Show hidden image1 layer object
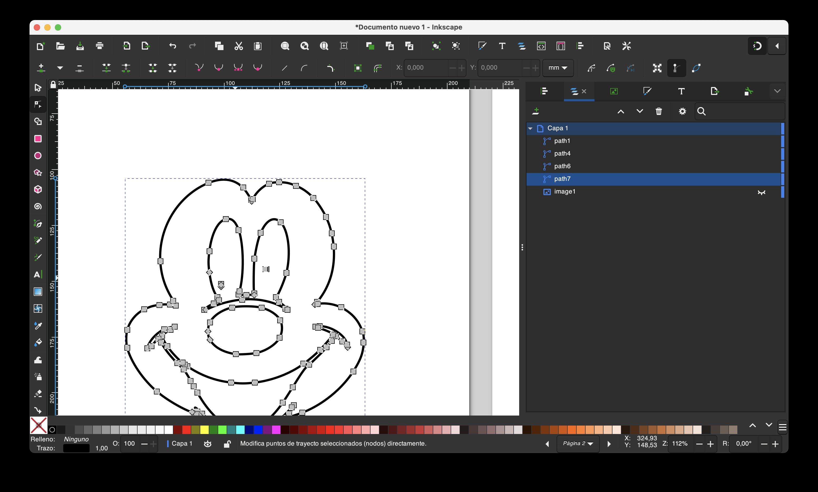The height and width of the screenshot is (492, 818). click(x=761, y=192)
